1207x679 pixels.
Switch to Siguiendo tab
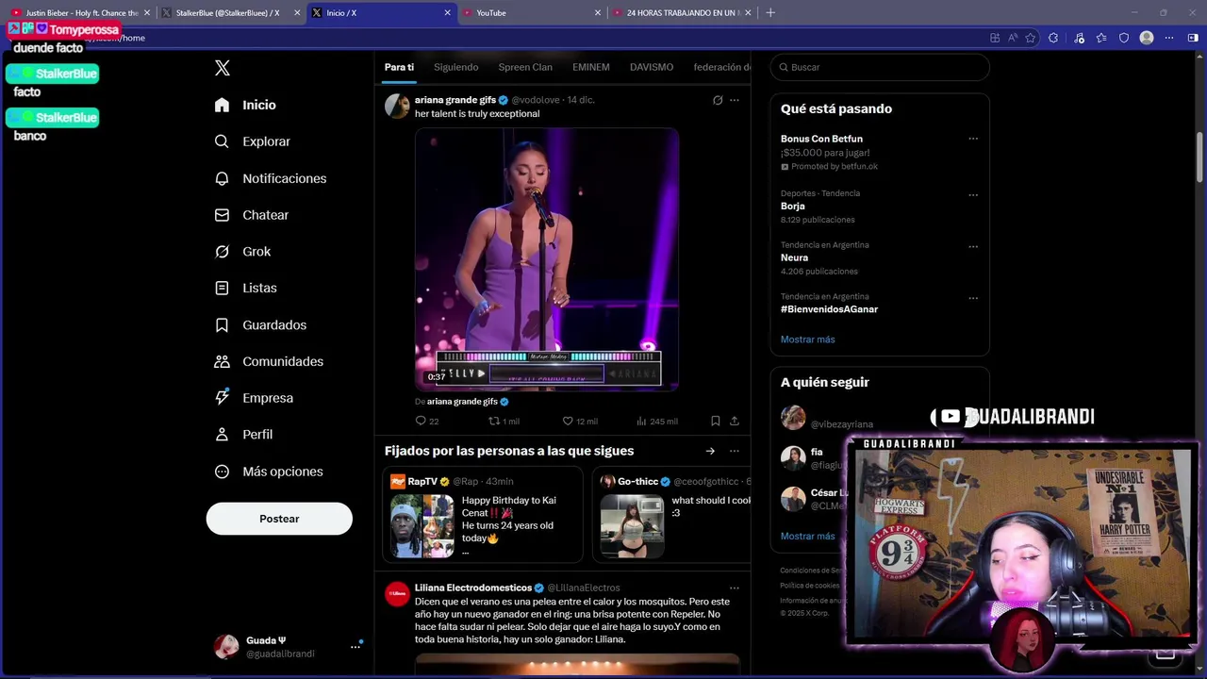point(455,67)
